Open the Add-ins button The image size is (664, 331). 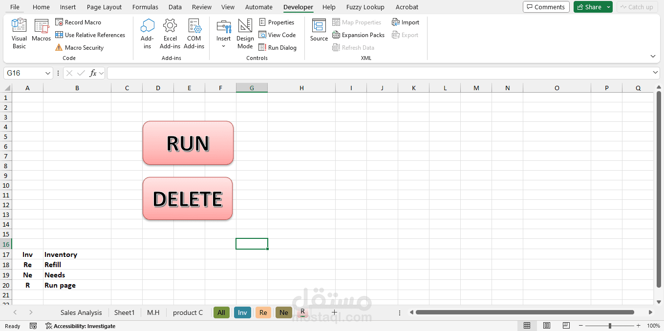click(147, 33)
